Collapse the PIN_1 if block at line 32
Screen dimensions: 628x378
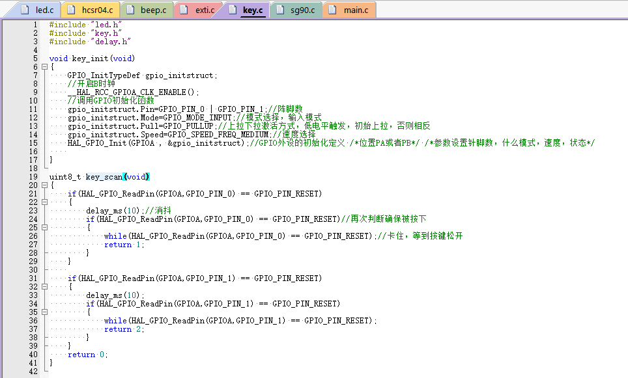pyautogui.click(x=44, y=286)
